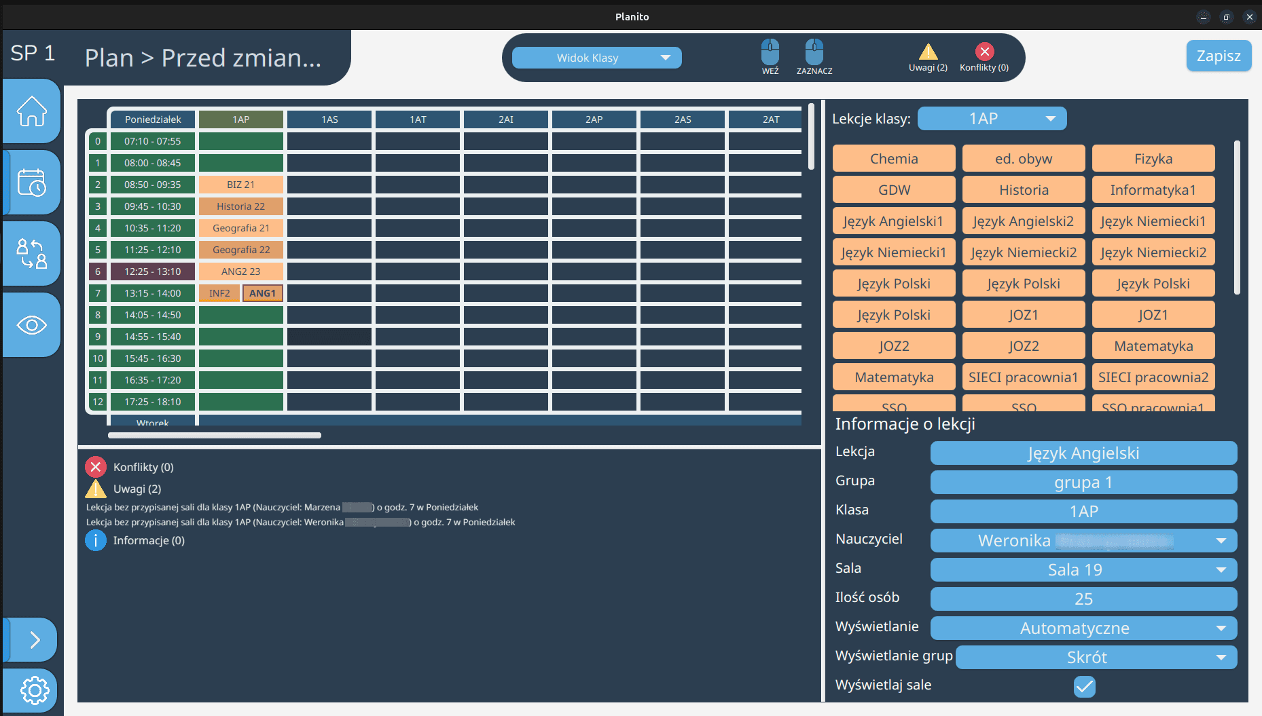Screen dimensions: 1262x716
Task: Select the 1AS column header
Action: coord(329,119)
